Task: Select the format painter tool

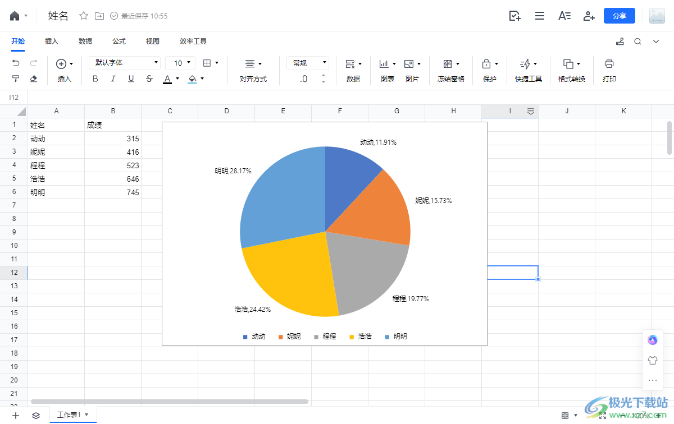Action: coord(16,79)
